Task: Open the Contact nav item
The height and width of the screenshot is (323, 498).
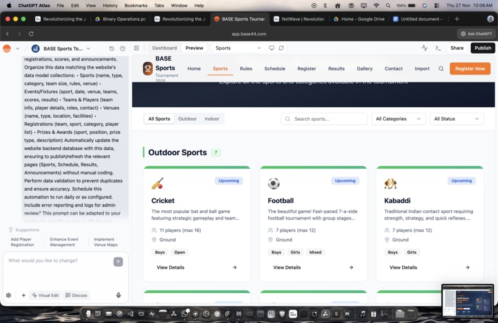Action: (x=394, y=68)
